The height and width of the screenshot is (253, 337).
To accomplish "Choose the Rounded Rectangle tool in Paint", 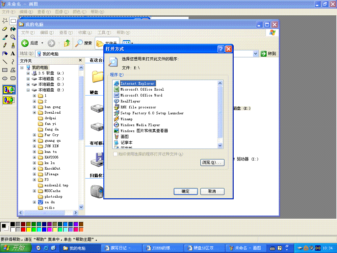I will [13, 78].
